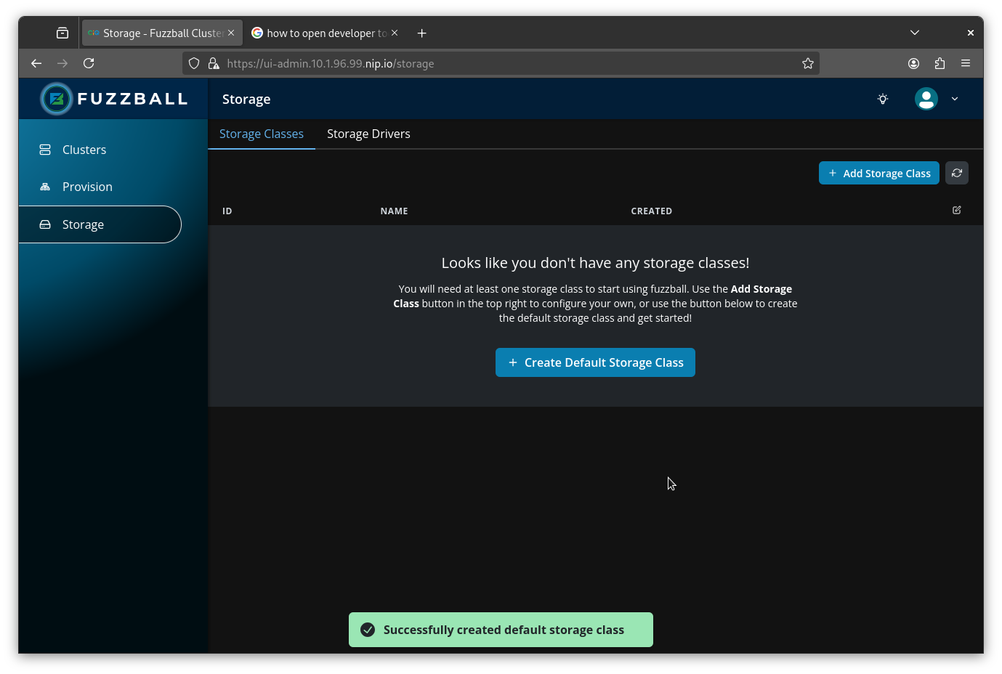
Task: Open a new browser tab
Action: click(x=421, y=33)
